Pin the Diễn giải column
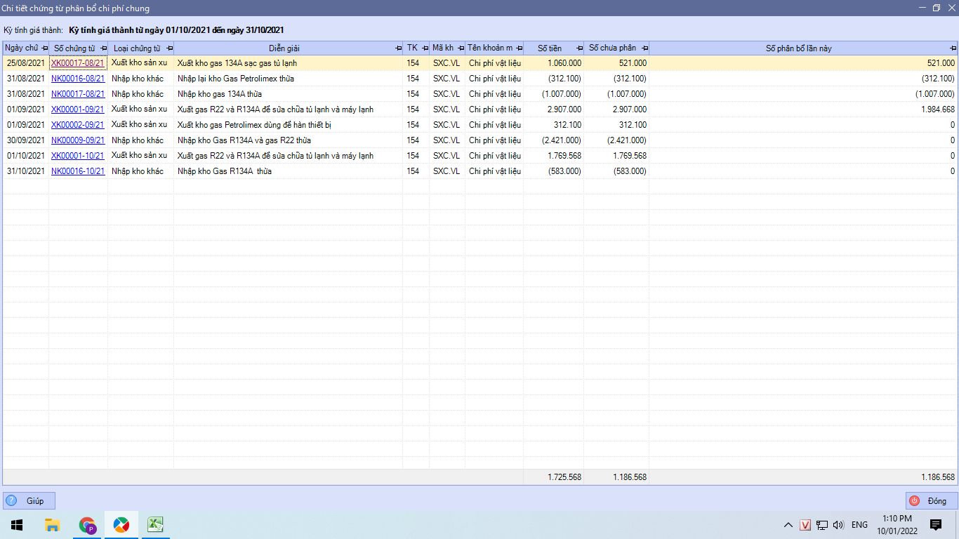Image resolution: width=959 pixels, height=539 pixels. 398,48
